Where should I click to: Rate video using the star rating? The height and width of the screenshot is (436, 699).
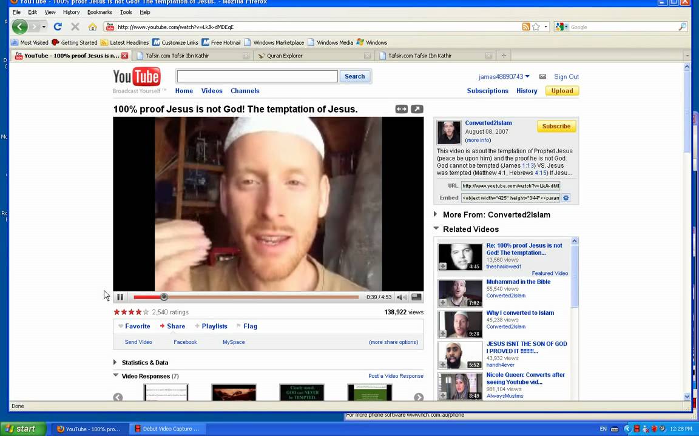pos(131,312)
